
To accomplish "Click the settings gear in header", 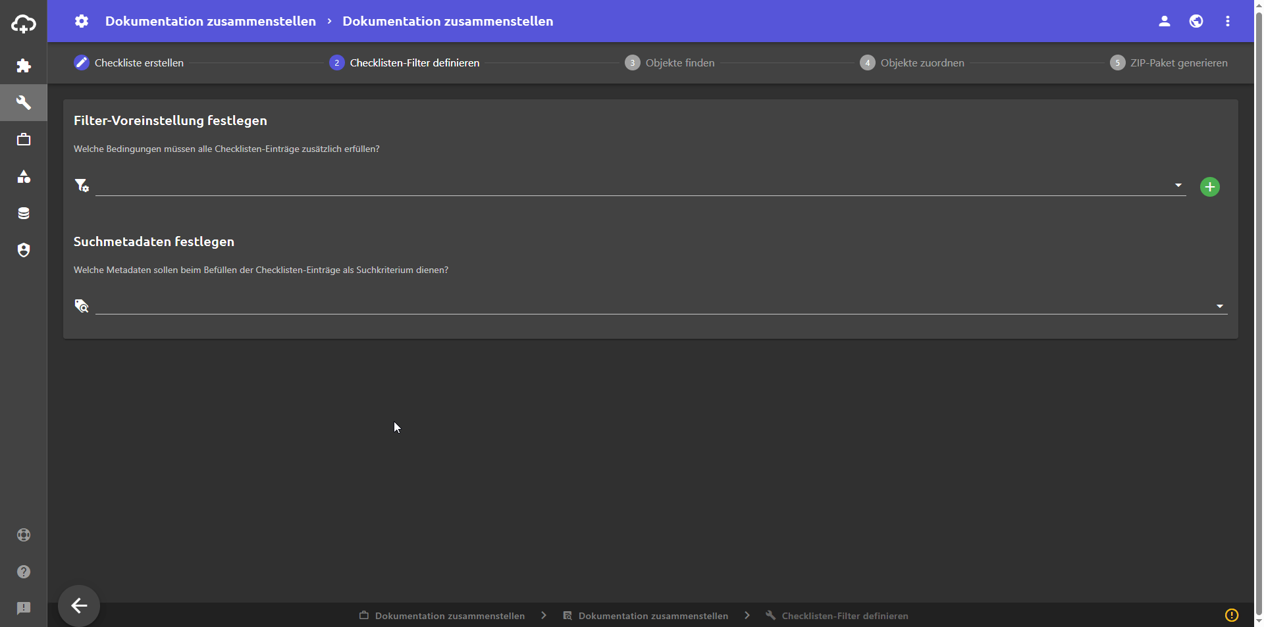I will click(82, 21).
